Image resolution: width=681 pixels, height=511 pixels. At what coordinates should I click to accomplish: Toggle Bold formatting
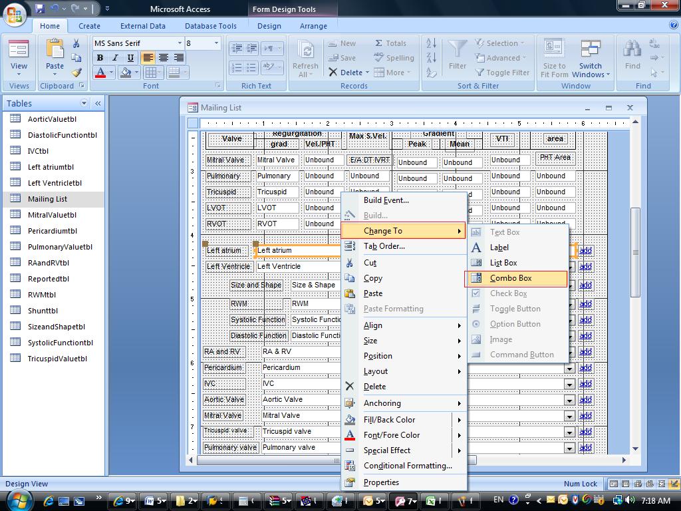click(100, 58)
